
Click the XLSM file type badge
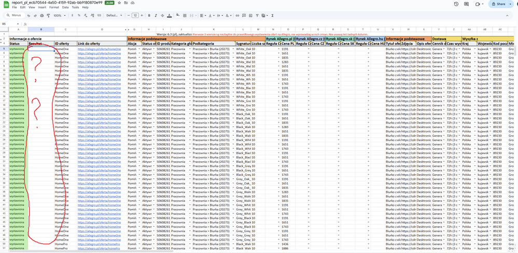pyautogui.click(x=109, y=3)
